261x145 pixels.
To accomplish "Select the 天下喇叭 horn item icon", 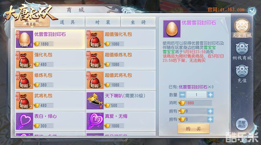I will [95, 101].
